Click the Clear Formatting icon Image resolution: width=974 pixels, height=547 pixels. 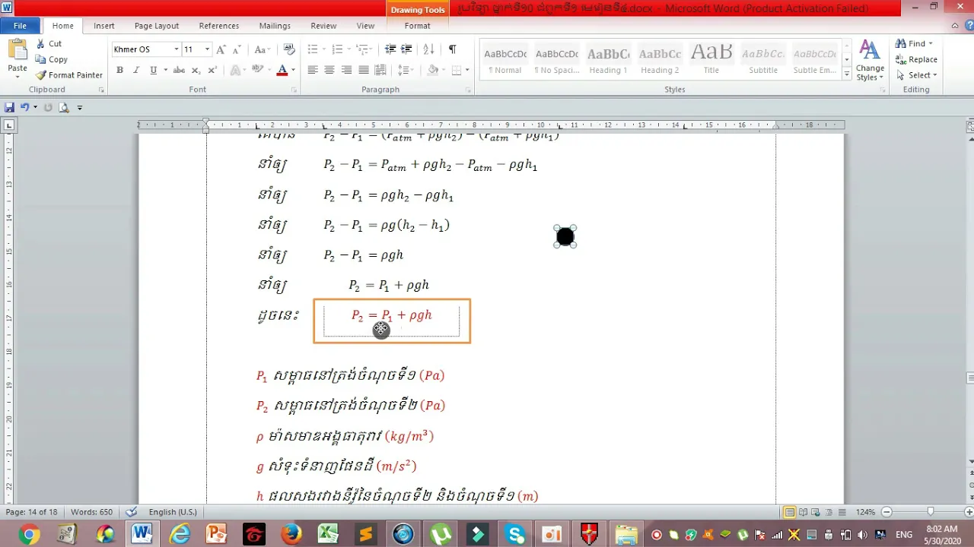click(289, 49)
